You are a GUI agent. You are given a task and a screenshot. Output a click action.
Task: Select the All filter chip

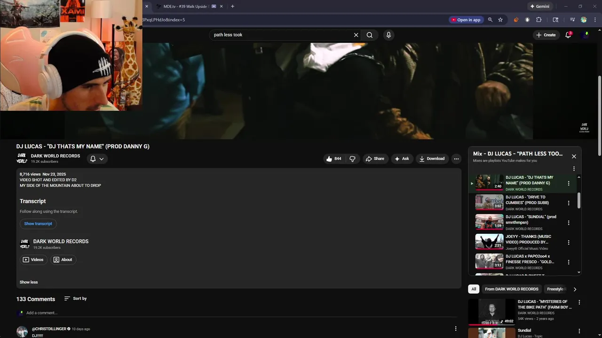(474, 289)
